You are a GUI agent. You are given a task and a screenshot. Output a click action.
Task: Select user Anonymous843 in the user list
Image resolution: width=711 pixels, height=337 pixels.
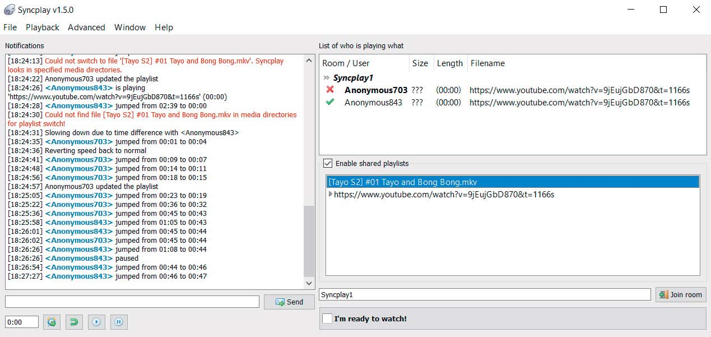[373, 102]
